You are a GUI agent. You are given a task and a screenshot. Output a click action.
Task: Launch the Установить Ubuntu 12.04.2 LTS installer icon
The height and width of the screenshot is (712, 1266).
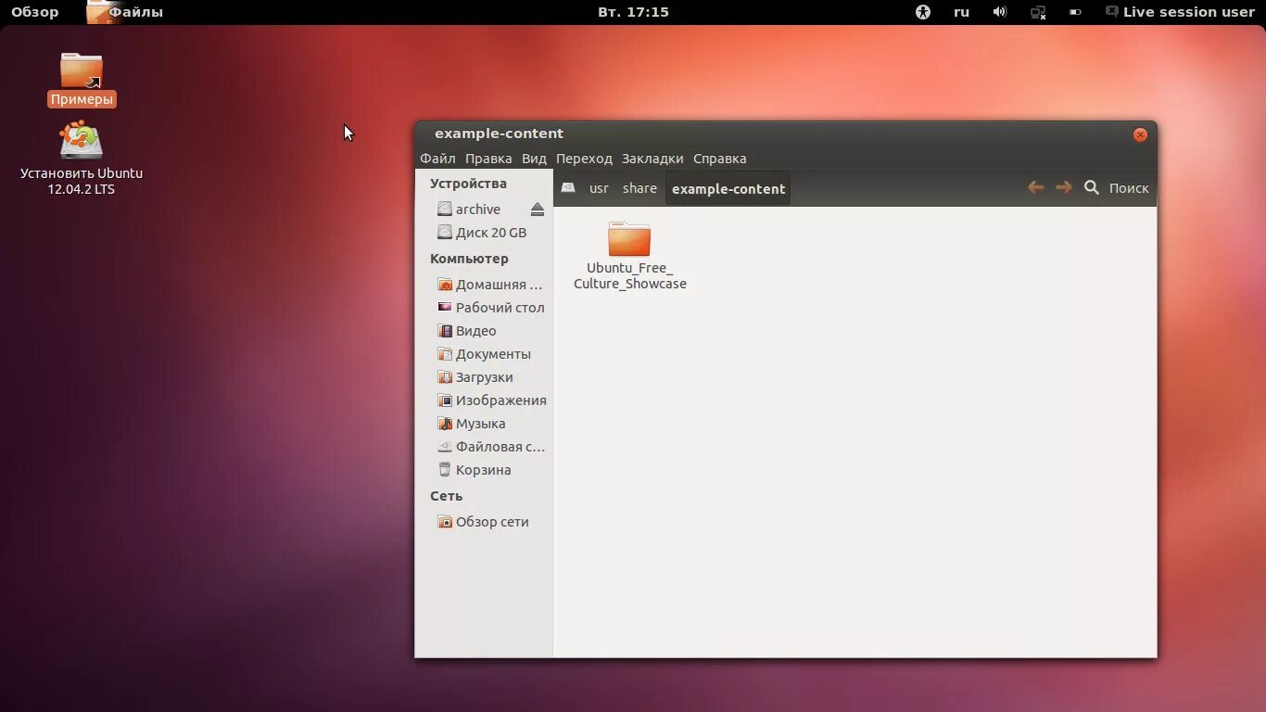(82, 141)
